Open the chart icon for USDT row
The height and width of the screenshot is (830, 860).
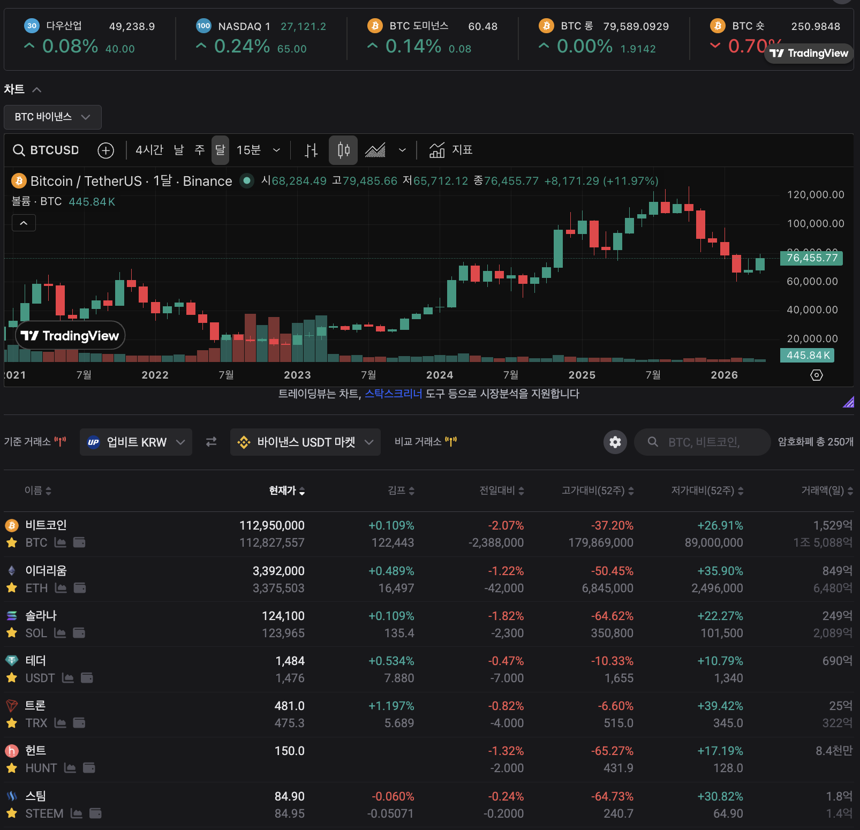pos(68,678)
